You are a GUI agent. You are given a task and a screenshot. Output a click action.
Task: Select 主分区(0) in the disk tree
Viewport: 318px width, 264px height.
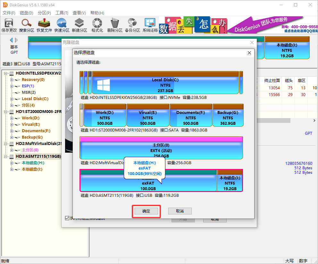click(x=30, y=150)
